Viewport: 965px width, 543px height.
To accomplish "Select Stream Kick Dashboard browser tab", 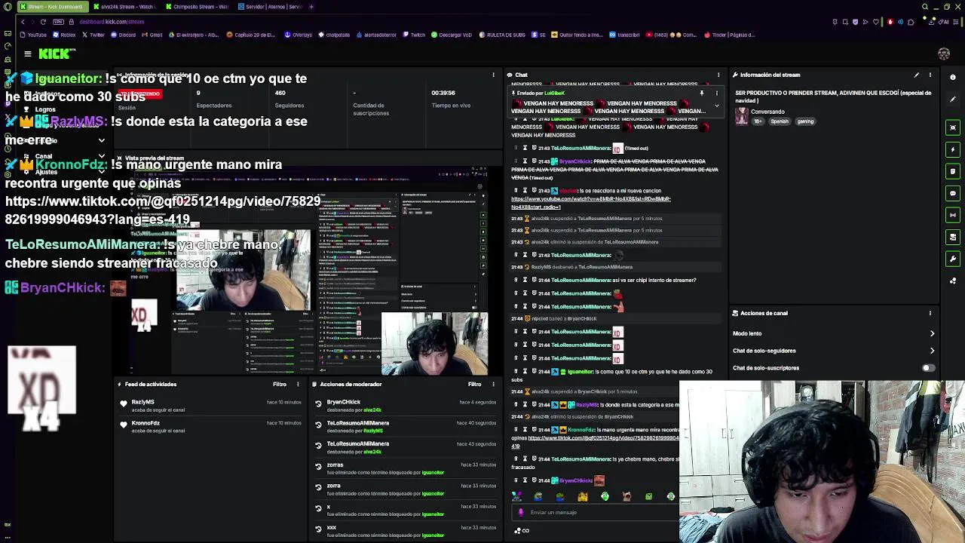I will (52, 7).
